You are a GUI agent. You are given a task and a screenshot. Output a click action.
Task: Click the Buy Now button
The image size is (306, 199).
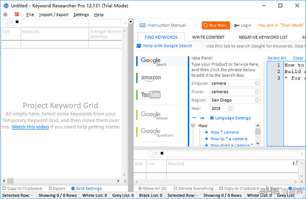216,25
